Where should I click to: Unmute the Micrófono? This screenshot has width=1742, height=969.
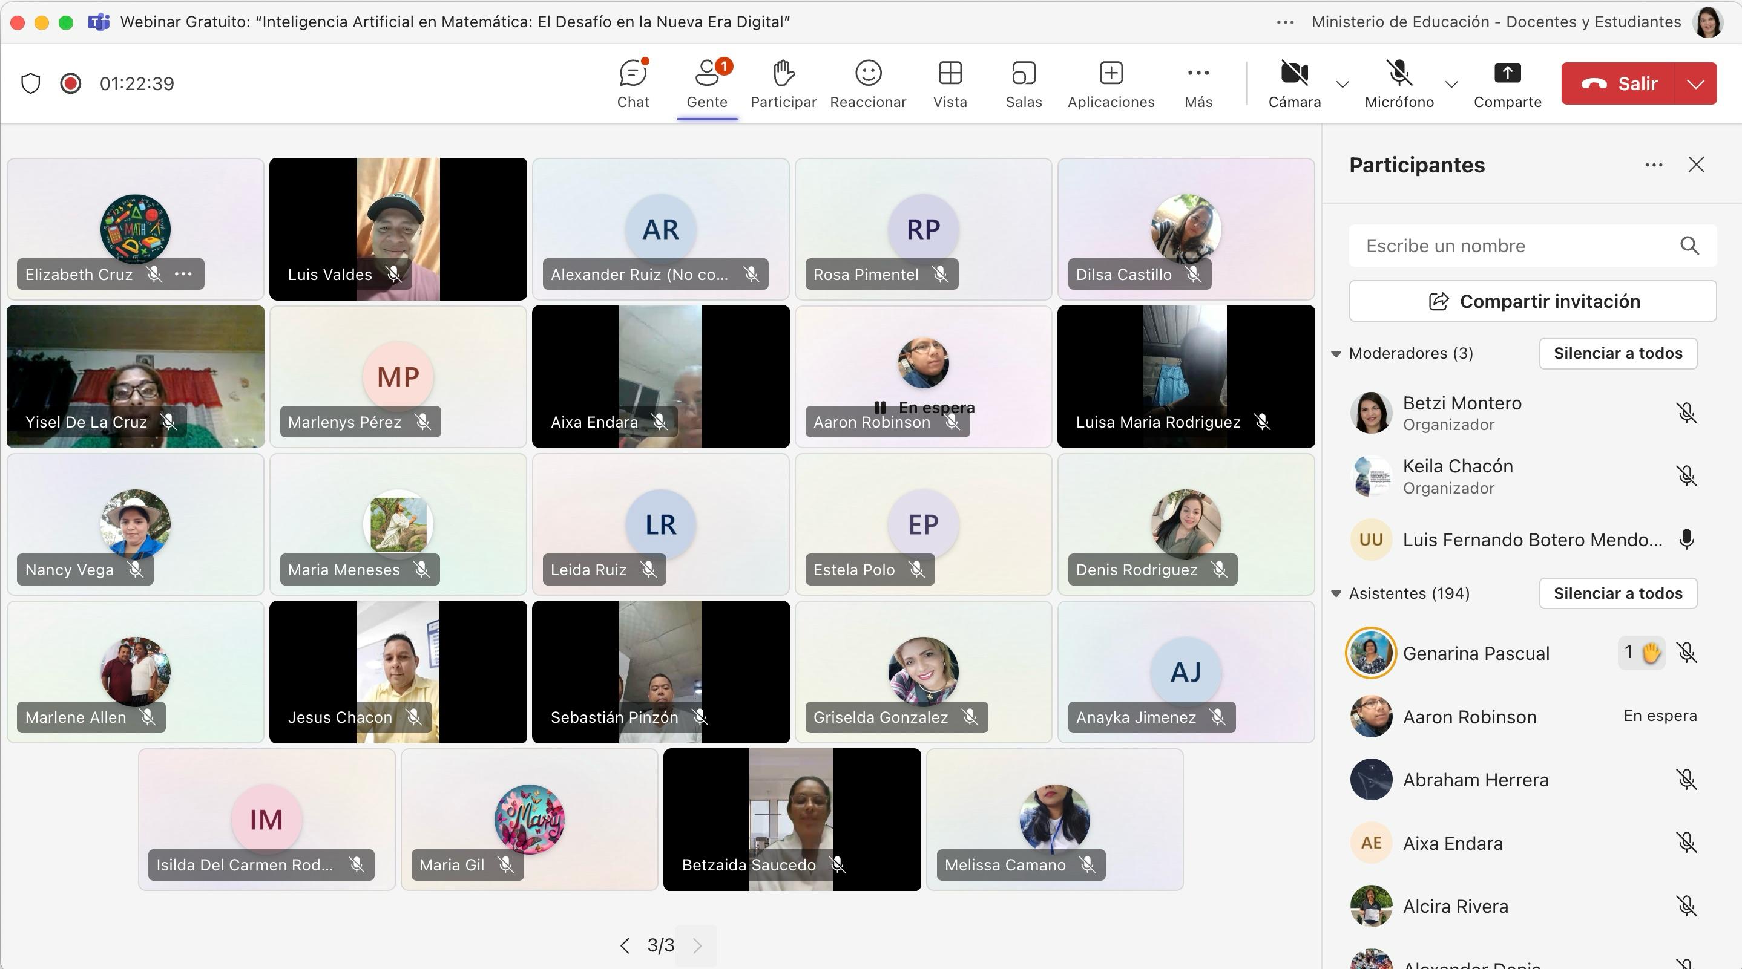tap(1398, 84)
